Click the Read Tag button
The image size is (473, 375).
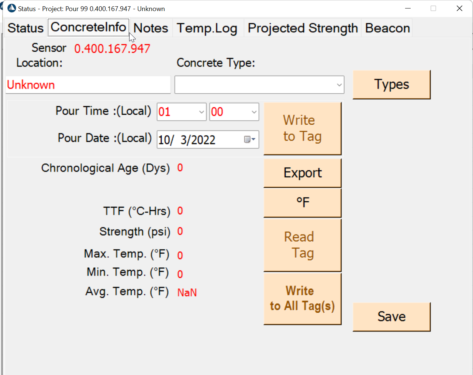coord(303,245)
